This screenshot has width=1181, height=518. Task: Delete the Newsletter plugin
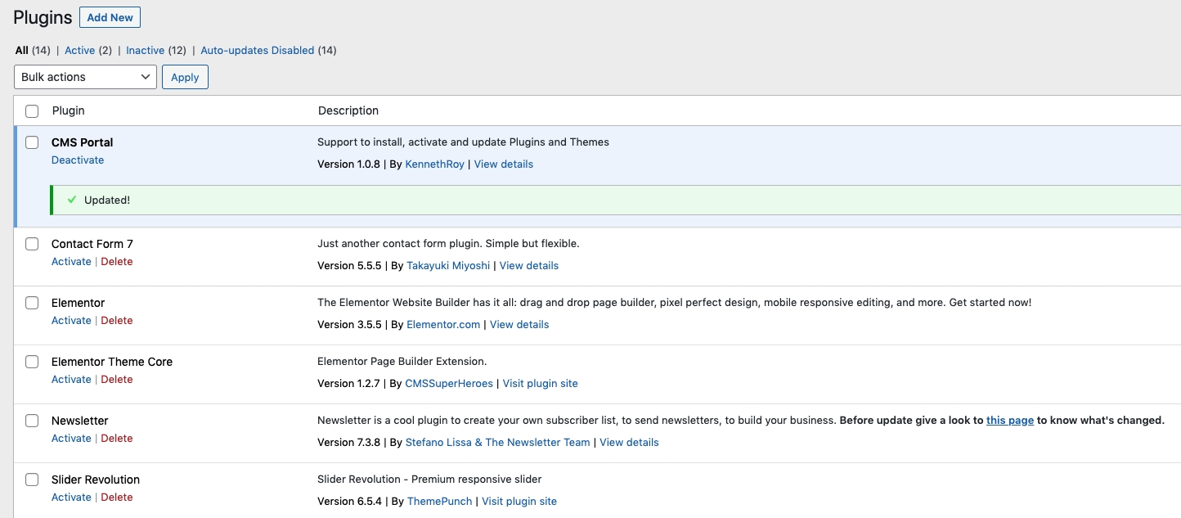(117, 439)
